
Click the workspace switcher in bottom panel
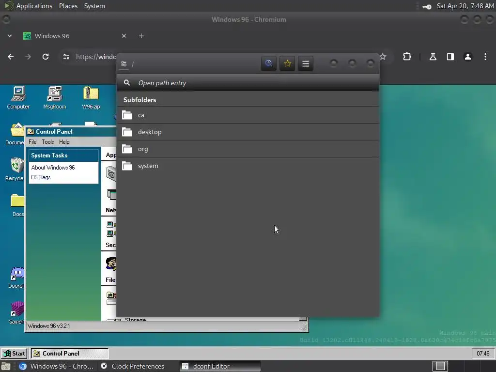click(x=440, y=366)
